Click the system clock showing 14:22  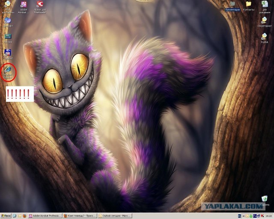268,216
